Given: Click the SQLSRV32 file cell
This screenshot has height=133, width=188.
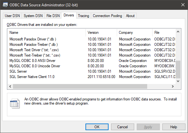Looking at the screenshot, I should [165, 71].
